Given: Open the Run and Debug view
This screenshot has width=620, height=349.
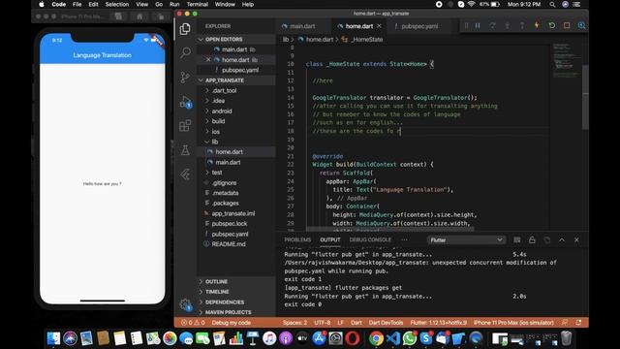Looking at the screenshot, I should [185, 102].
